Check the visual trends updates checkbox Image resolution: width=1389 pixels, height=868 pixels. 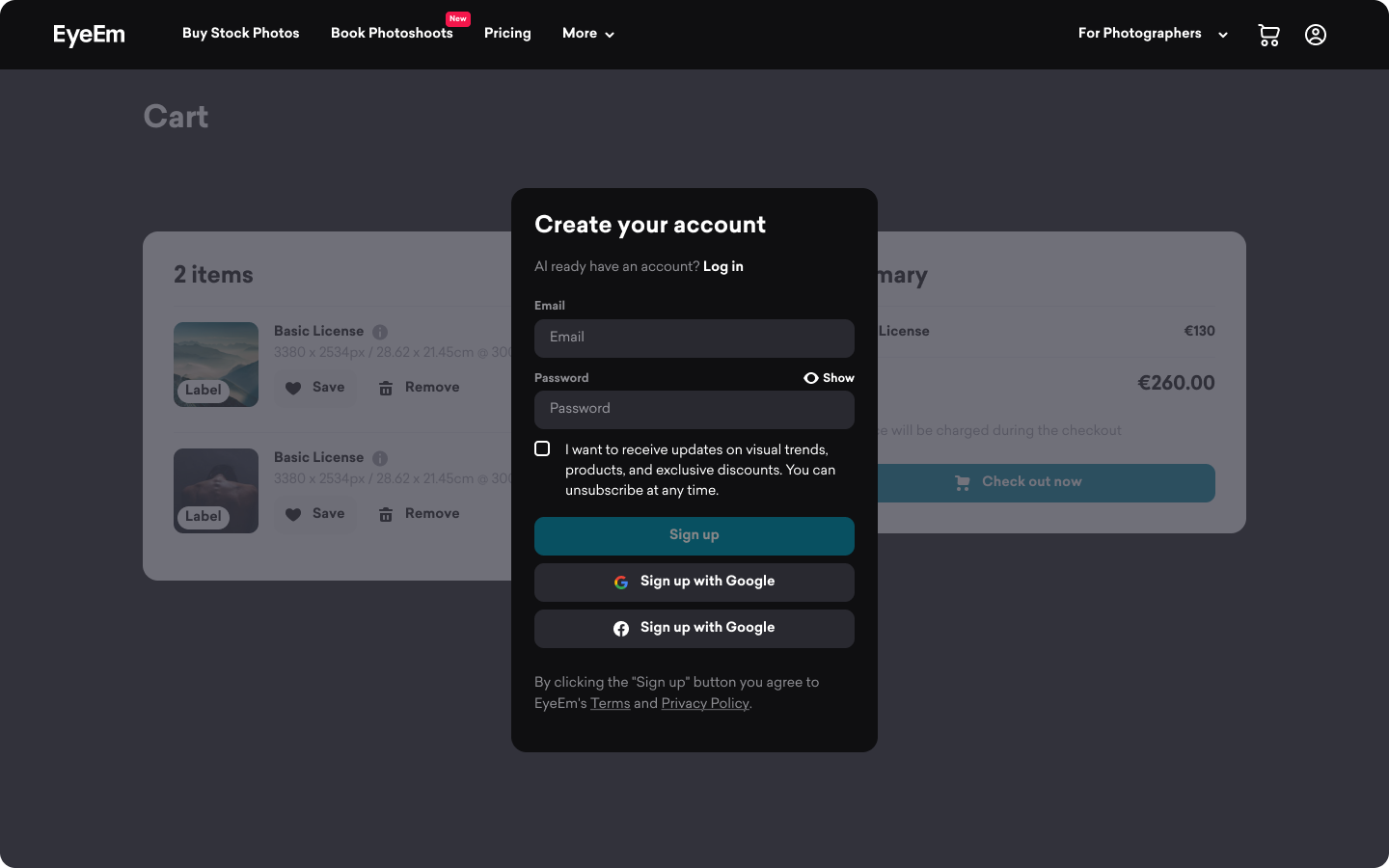point(542,448)
